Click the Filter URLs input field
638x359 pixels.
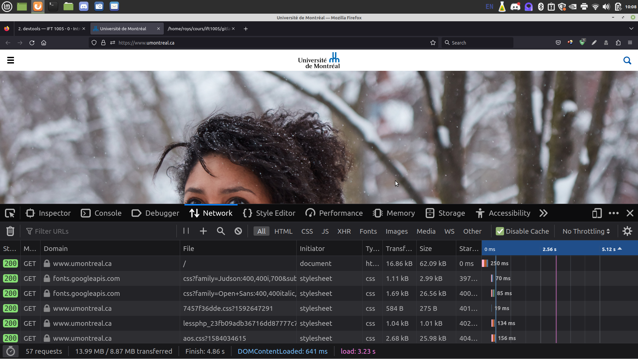pyautogui.click(x=100, y=231)
